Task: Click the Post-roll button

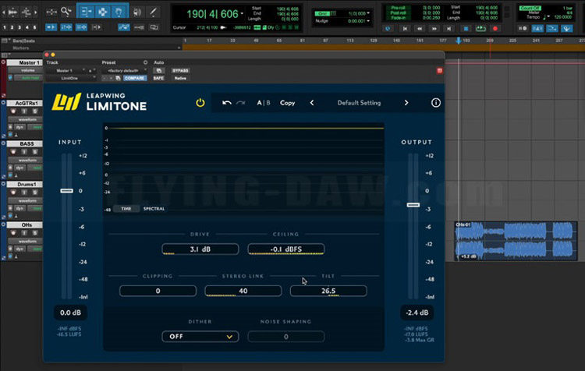Action: 398,12
